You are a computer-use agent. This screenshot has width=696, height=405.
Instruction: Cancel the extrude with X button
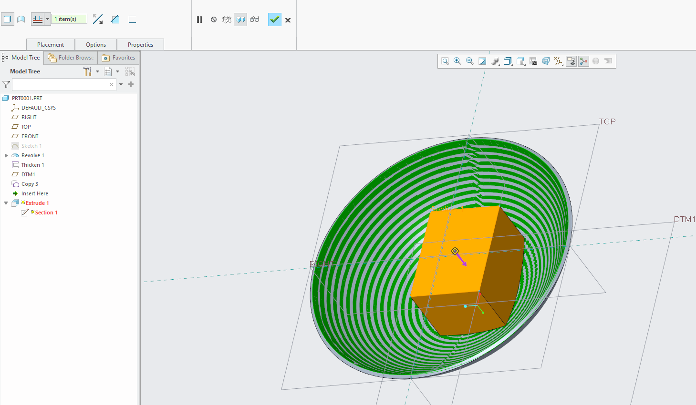click(x=288, y=20)
